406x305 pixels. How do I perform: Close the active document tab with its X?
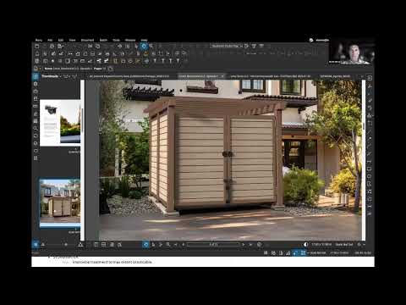(x=222, y=76)
